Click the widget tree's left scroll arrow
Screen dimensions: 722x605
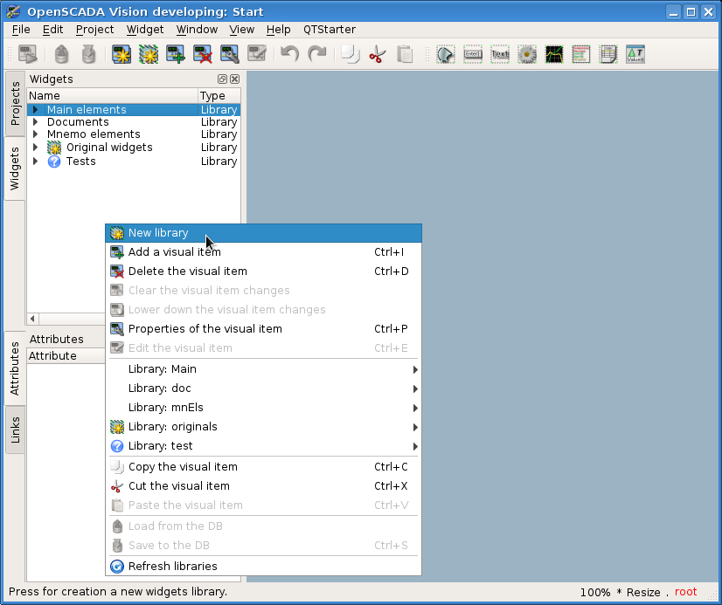[x=32, y=319]
